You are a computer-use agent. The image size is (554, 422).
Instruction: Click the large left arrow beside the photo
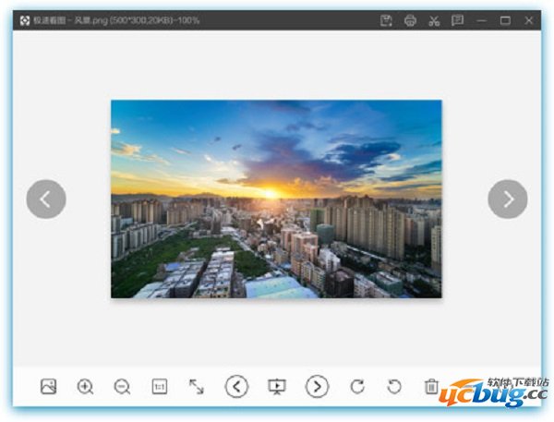click(46, 199)
